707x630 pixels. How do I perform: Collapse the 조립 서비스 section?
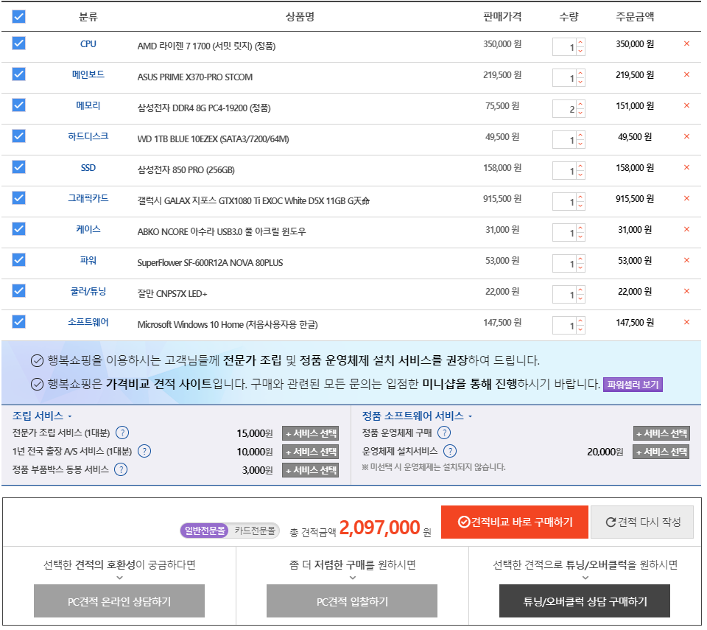[42, 418]
